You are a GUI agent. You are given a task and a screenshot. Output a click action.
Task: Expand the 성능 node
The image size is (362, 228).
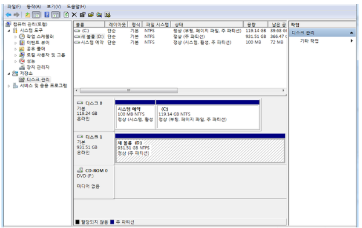16,61
